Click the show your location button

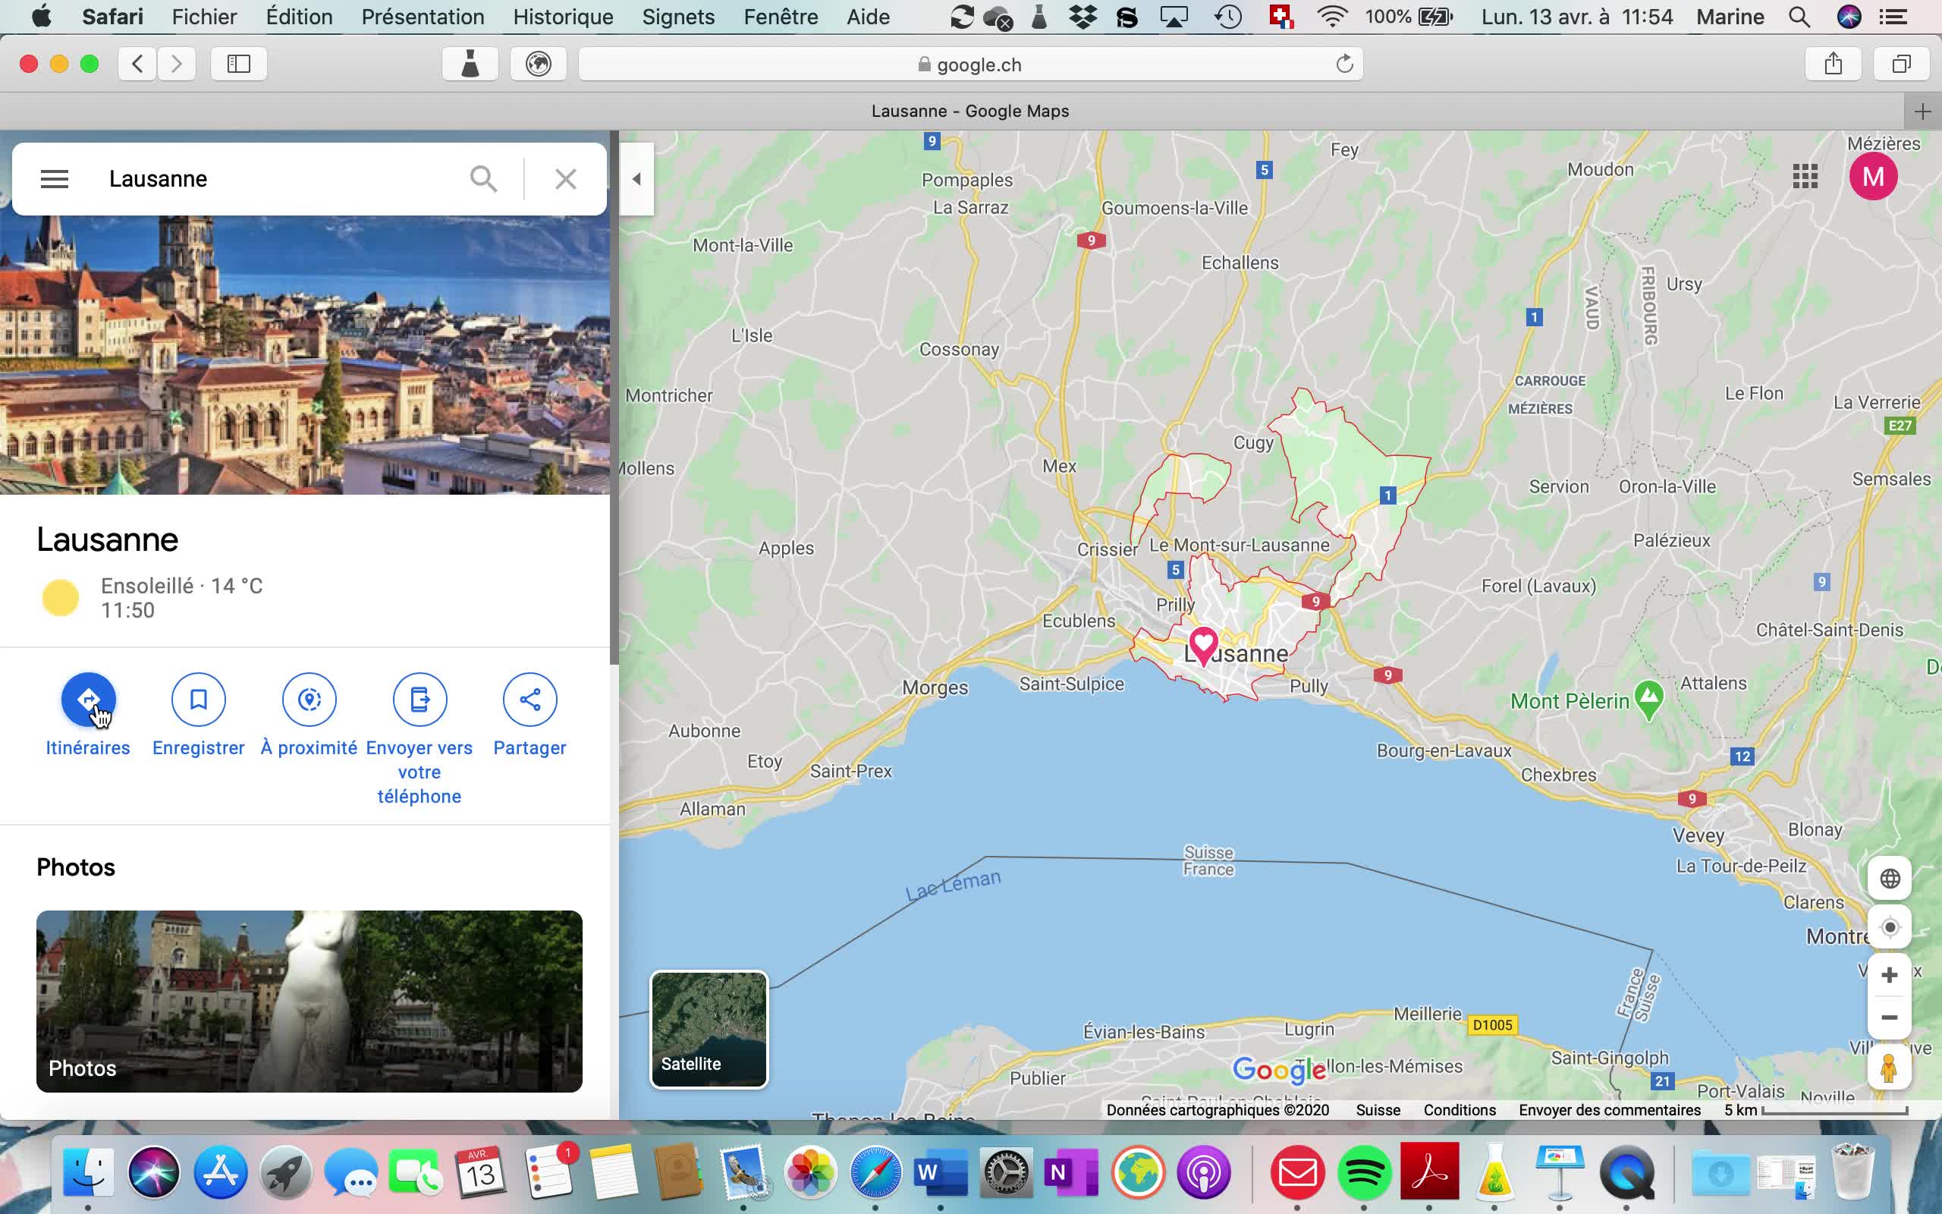pos(1889,927)
